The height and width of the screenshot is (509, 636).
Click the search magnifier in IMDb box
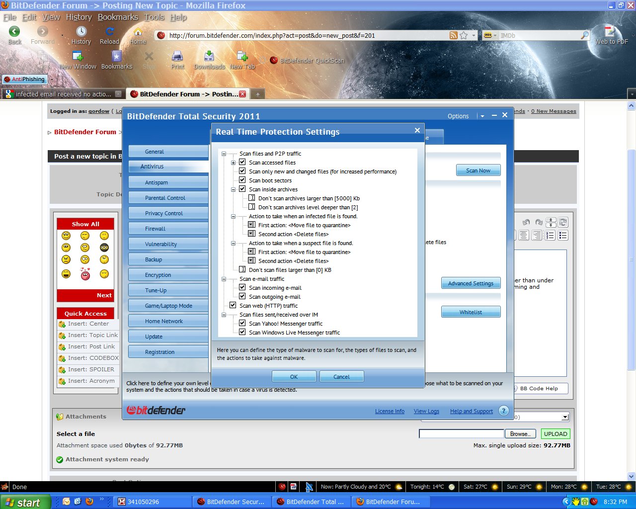click(584, 35)
